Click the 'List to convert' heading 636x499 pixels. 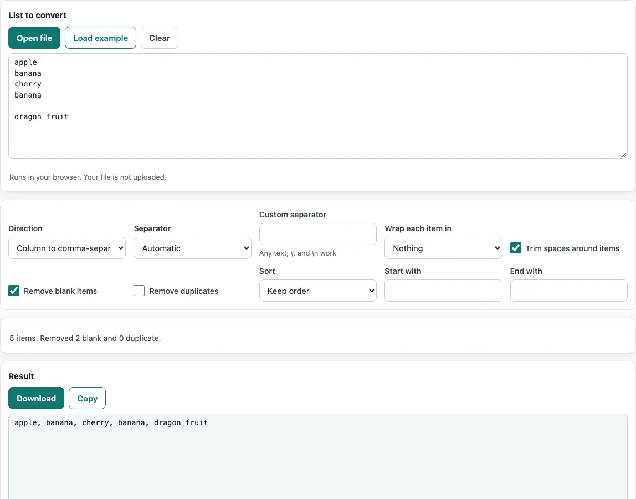coord(37,16)
